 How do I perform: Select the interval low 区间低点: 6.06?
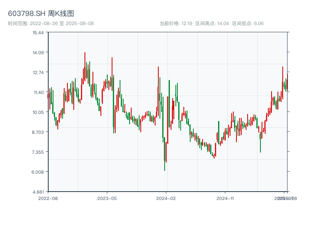coord(248,24)
